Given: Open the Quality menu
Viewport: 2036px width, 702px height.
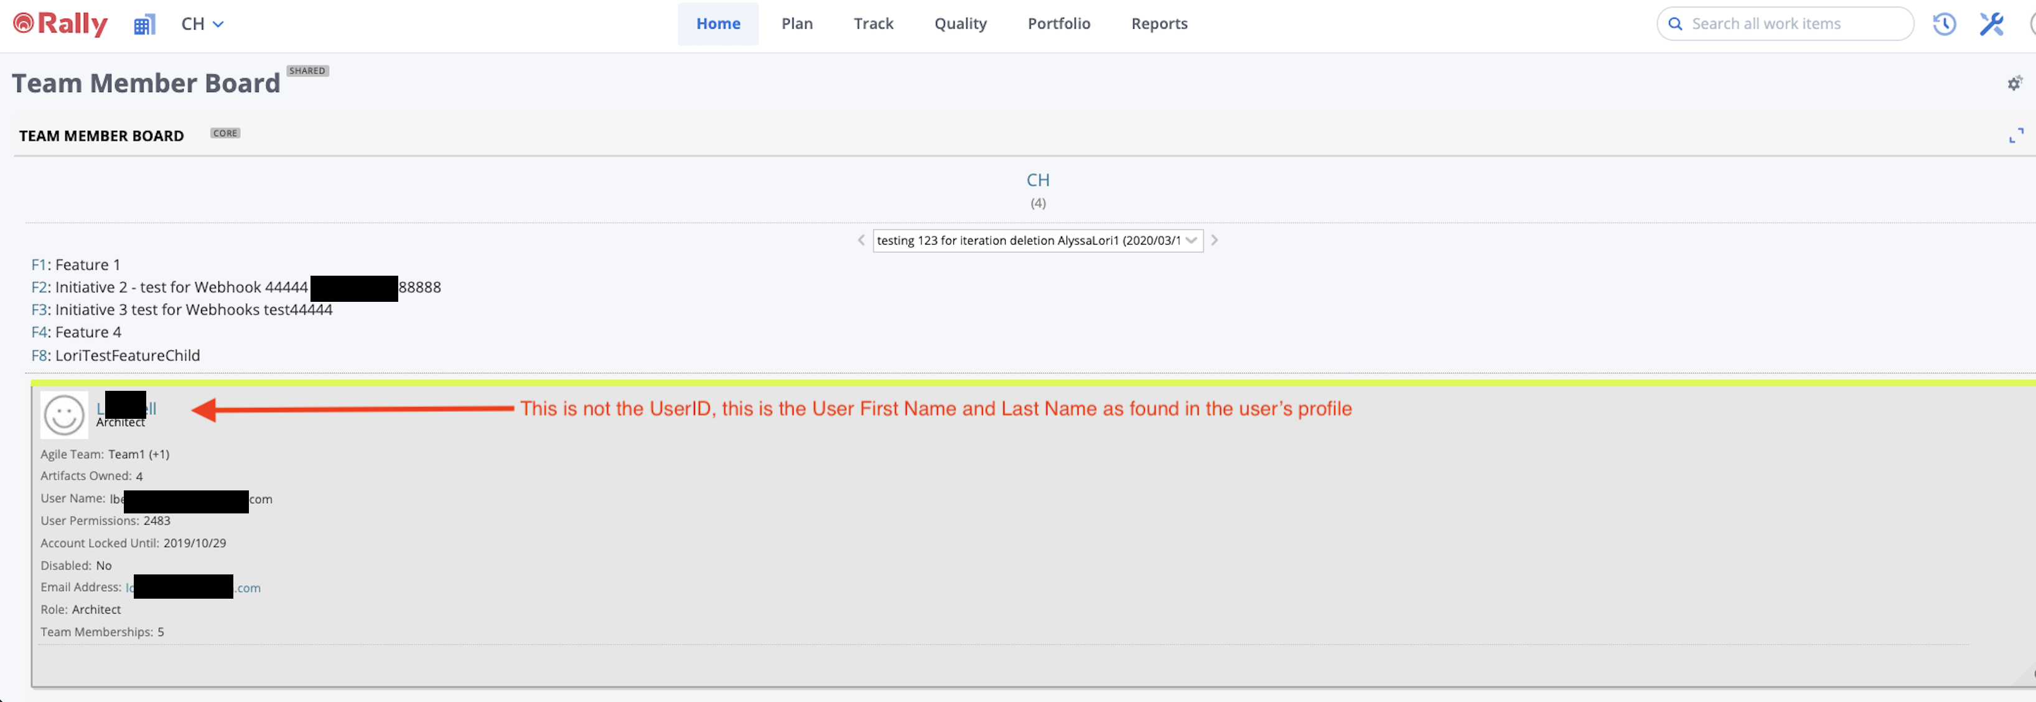Looking at the screenshot, I should coord(960,24).
